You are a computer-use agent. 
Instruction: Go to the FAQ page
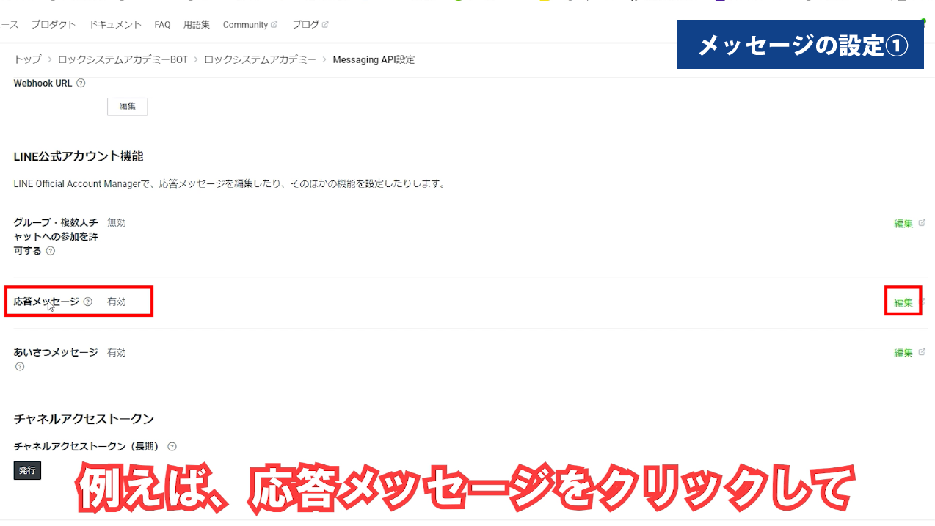pos(162,25)
